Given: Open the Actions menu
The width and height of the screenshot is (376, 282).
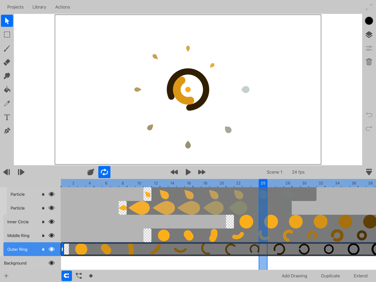Looking at the screenshot, I should [x=62, y=7].
